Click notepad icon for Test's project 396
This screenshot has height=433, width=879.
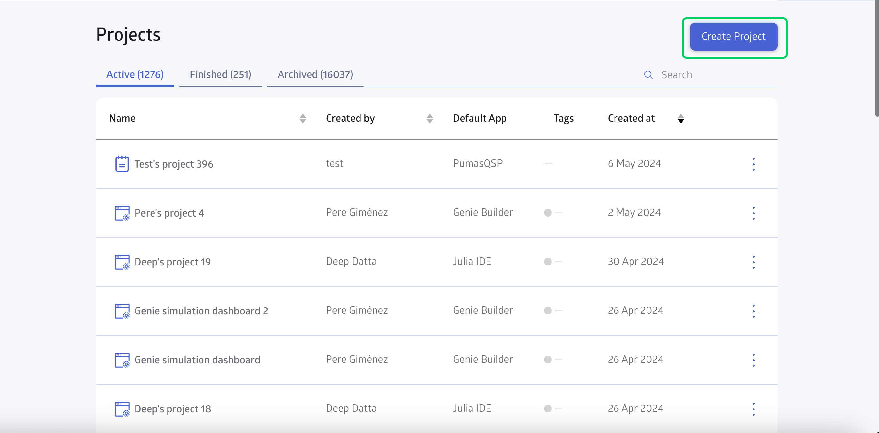tap(122, 164)
